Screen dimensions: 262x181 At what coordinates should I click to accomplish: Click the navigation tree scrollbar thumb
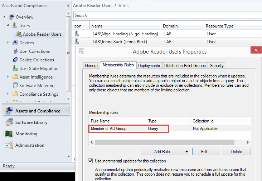[x=68, y=54]
